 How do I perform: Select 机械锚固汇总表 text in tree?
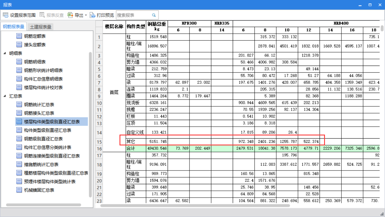tap(39, 190)
